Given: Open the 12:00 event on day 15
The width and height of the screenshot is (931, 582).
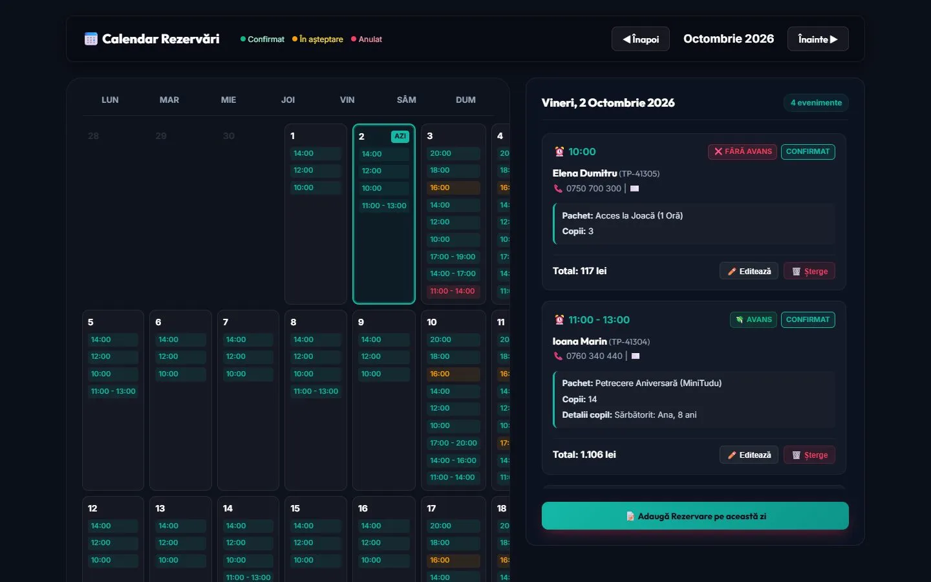Looking at the screenshot, I should [x=316, y=543].
